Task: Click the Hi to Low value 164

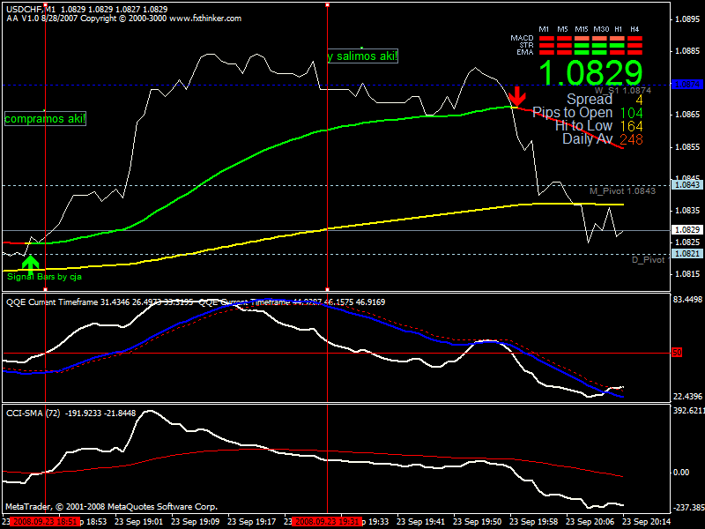Action: (631, 126)
